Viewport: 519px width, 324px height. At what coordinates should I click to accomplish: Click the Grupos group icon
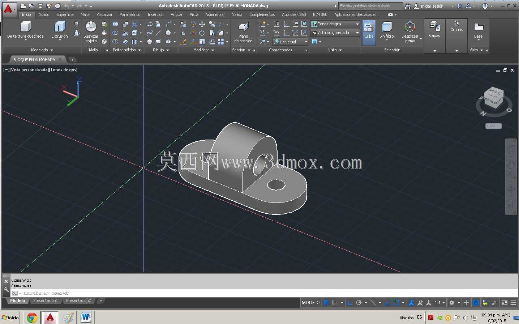pyautogui.click(x=456, y=23)
